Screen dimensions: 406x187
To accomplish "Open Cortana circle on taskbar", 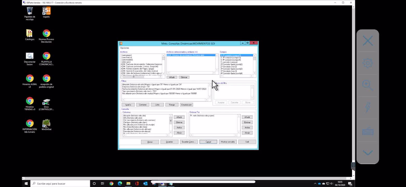I will tap(94, 183).
